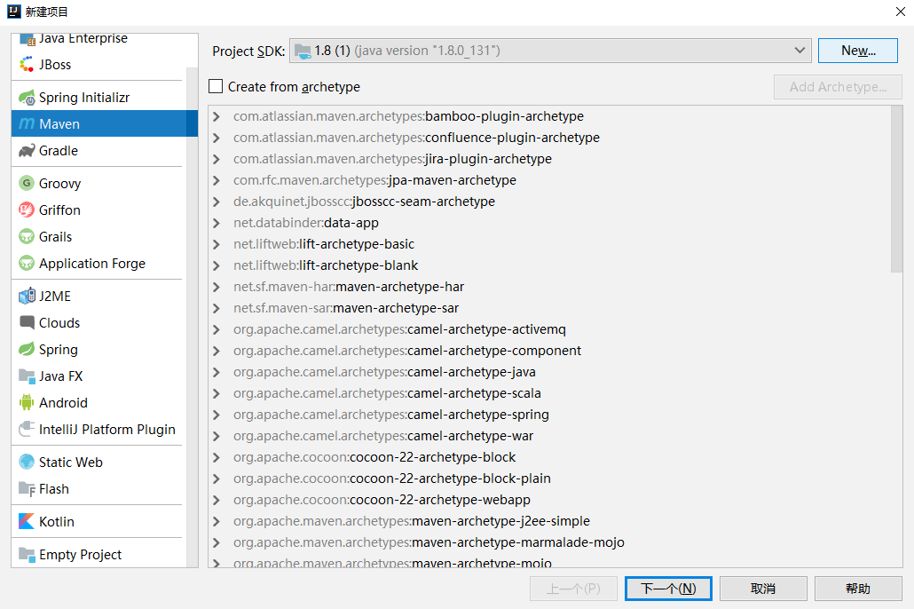The image size is (914, 609).
Task: Select Gradle project type label
Action: (x=59, y=151)
